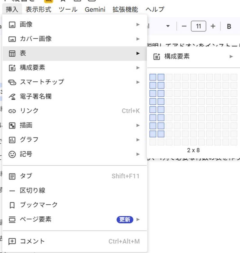Click the スマートチップ label text
This screenshot has height=253, width=240.
pyautogui.click(x=42, y=82)
